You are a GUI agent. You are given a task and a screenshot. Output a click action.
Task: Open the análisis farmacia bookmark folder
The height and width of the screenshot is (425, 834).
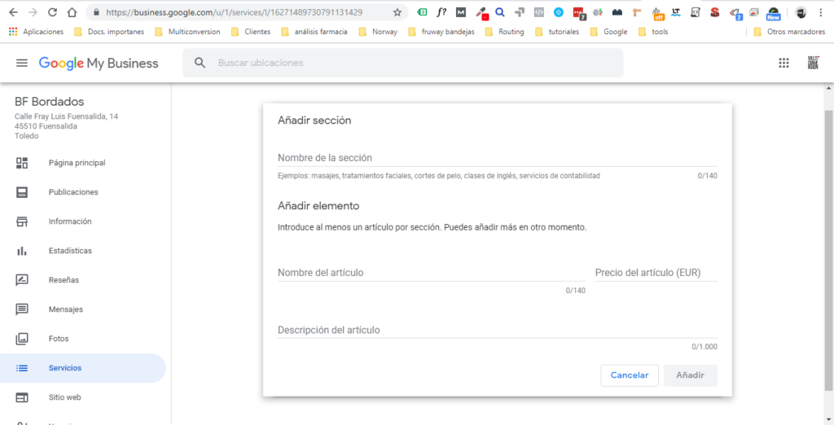pos(314,32)
